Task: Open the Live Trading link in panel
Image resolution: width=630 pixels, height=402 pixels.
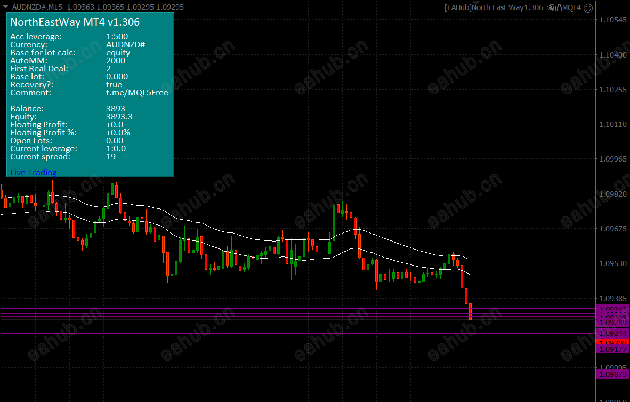Action: coord(34,172)
